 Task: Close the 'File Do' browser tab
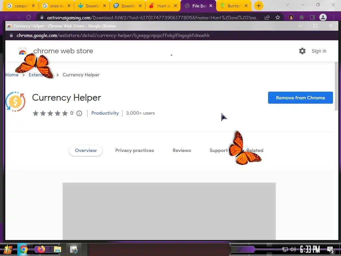(x=211, y=6)
